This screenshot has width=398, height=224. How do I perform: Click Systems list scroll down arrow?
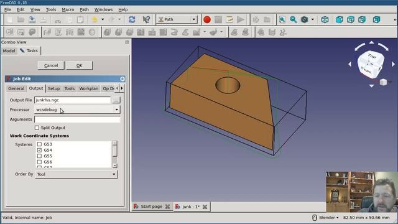pos(114,166)
